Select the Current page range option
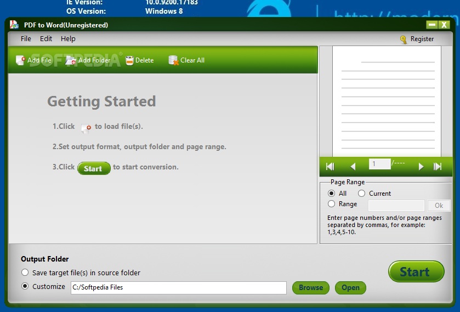Viewport: 460px width, 312px height. 361,194
